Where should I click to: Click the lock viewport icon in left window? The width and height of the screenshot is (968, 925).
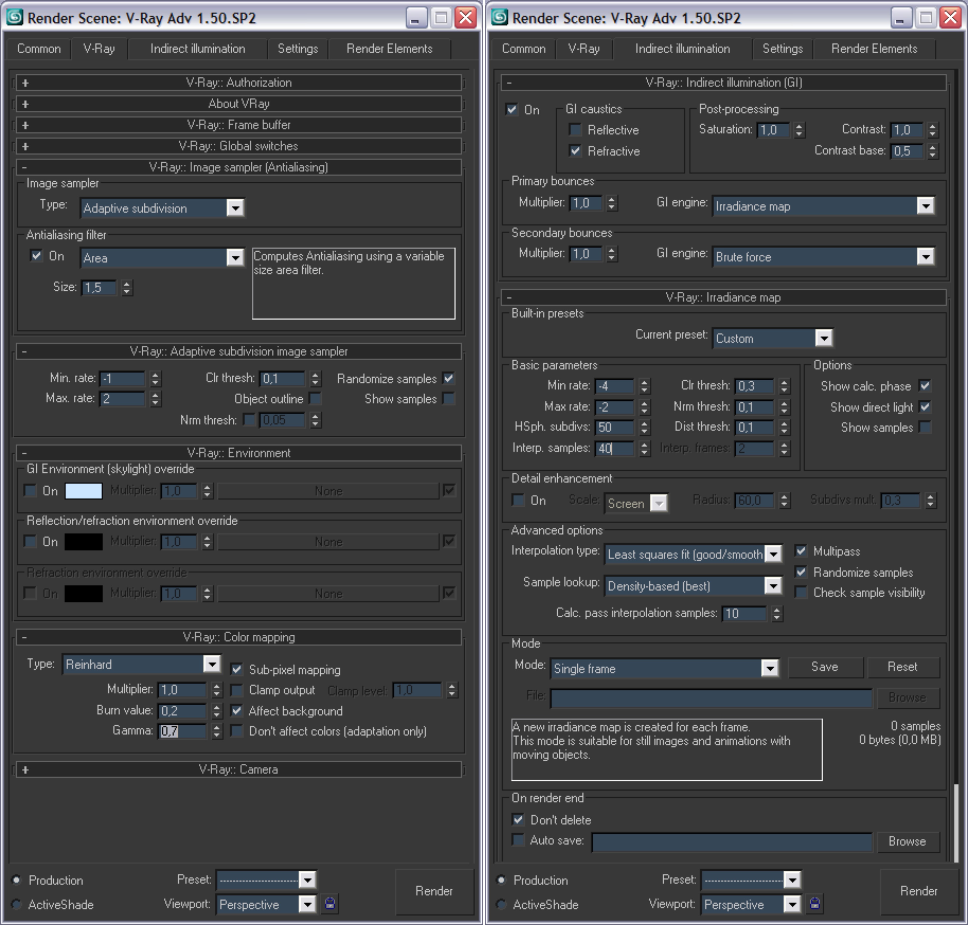[x=330, y=903]
